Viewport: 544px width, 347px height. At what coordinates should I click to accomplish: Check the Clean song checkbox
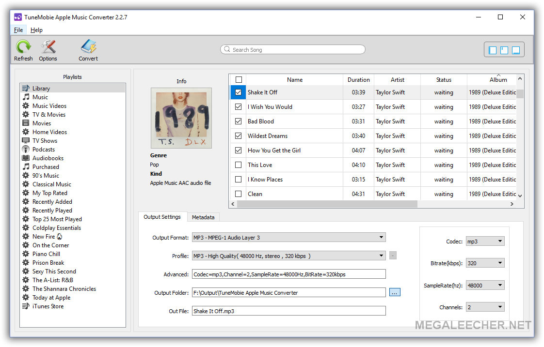click(x=239, y=194)
